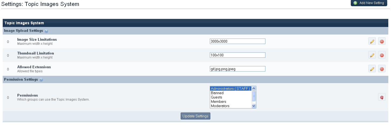391x133 pixels.
Task: Select Administrators (STAFF) in permissions list
Action: click(x=231, y=88)
